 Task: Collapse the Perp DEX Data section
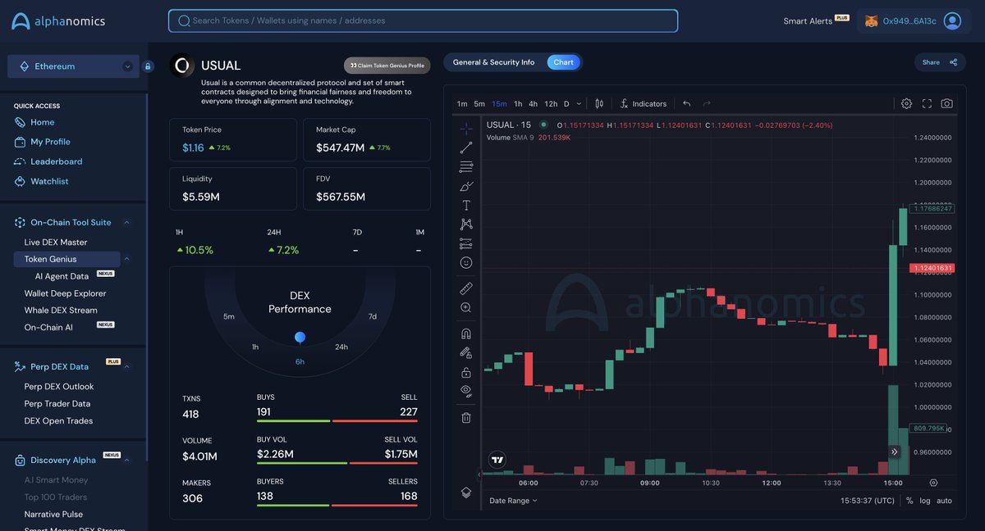click(x=126, y=366)
